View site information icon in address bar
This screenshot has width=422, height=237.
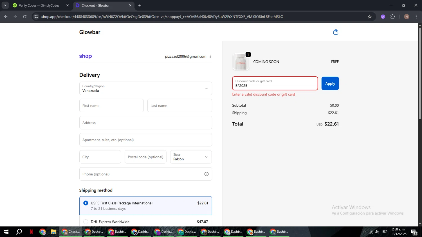coord(36,17)
